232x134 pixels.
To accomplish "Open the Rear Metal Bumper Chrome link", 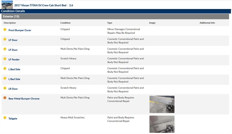I will click(24, 99).
